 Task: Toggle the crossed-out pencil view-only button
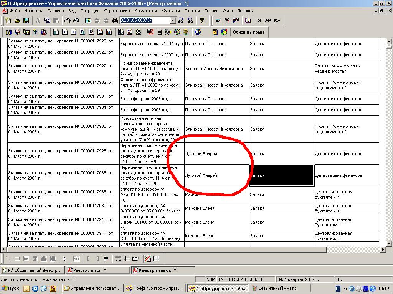(x=148, y=259)
